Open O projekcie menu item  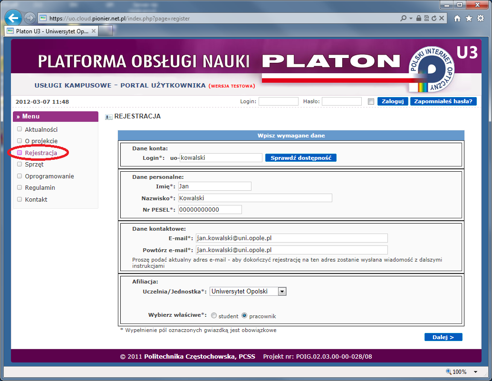(41, 141)
